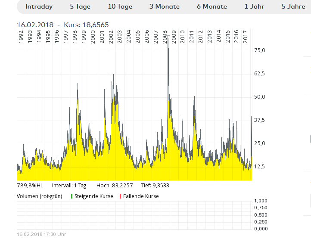Choose the 6 Monate tab
The height and width of the screenshot is (239, 311).
pos(212,6)
